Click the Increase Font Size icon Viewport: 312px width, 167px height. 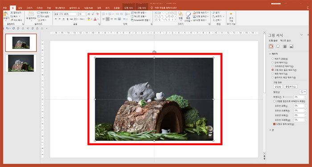point(89,14)
